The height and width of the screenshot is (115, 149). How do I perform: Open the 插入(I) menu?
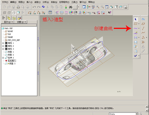click(29, 2)
